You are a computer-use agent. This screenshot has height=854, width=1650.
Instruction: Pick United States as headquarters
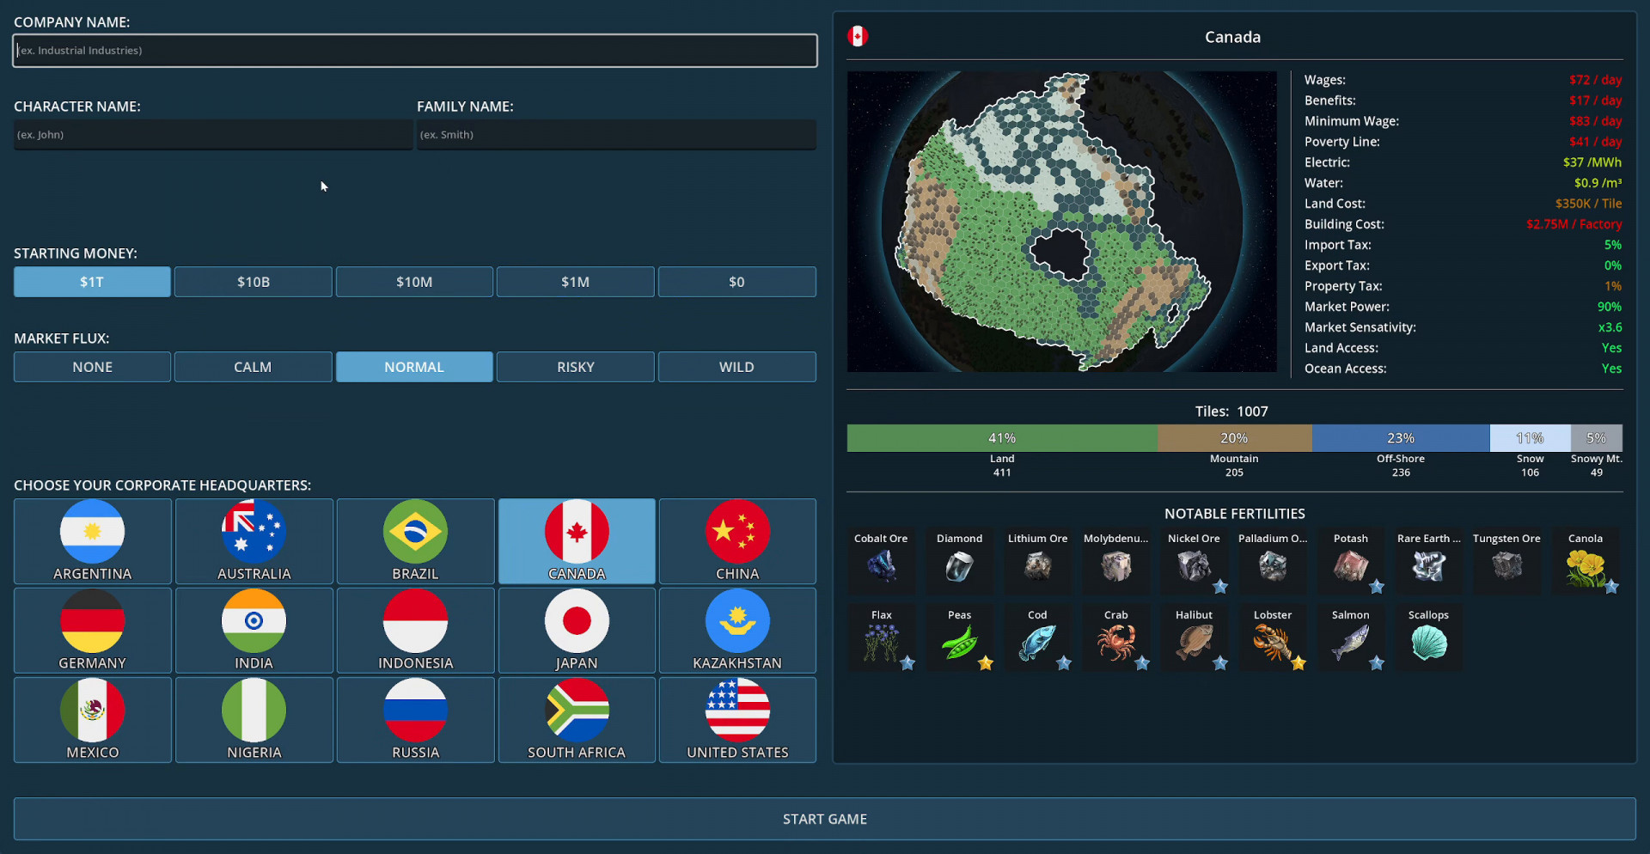tap(737, 719)
